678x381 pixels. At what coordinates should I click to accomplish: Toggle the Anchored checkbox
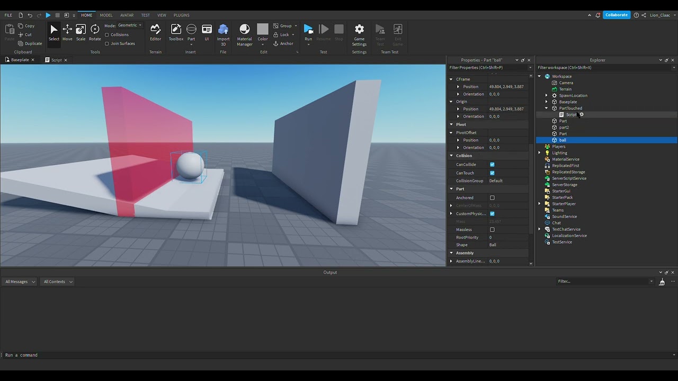point(492,198)
